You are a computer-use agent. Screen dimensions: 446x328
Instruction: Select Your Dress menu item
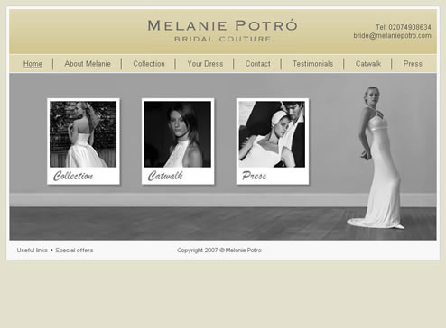pyautogui.click(x=205, y=64)
